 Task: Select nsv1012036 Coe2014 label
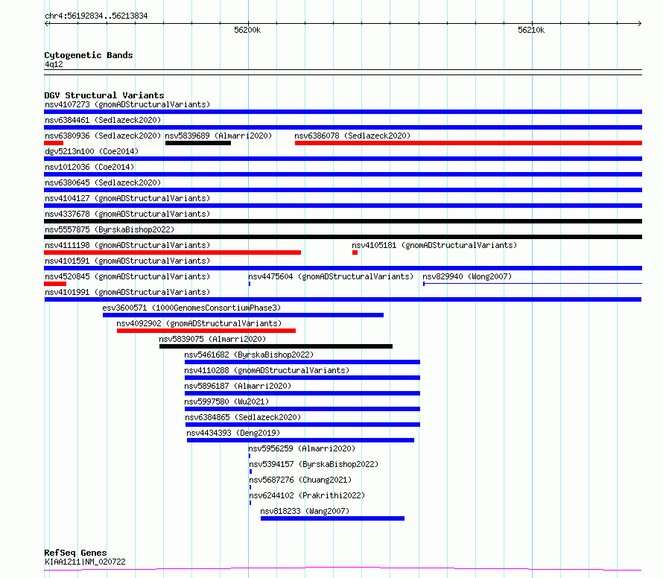[x=89, y=167]
